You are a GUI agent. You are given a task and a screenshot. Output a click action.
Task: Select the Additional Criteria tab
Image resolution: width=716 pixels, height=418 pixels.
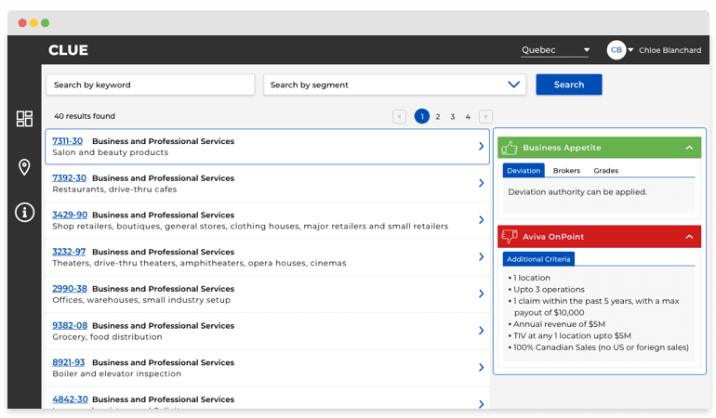(x=539, y=259)
